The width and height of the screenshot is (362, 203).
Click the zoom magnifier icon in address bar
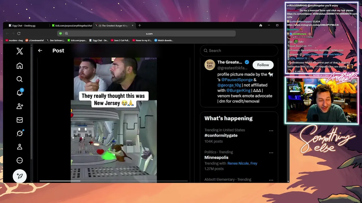click(x=66, y=34)
